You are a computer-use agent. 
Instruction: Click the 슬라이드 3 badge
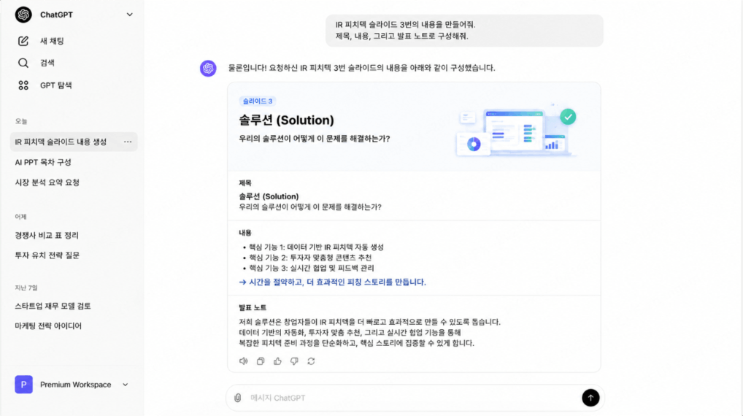click(x=258, y=101)
